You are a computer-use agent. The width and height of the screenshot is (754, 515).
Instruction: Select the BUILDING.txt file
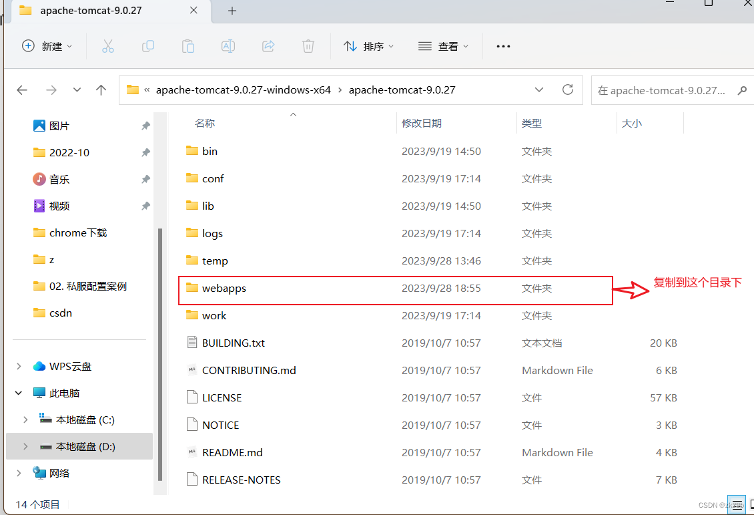pyautogui.click(x=226, y=343)
